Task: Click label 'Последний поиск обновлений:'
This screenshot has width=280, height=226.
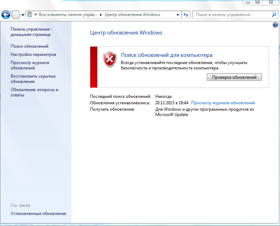Action: tap(120, 96)
